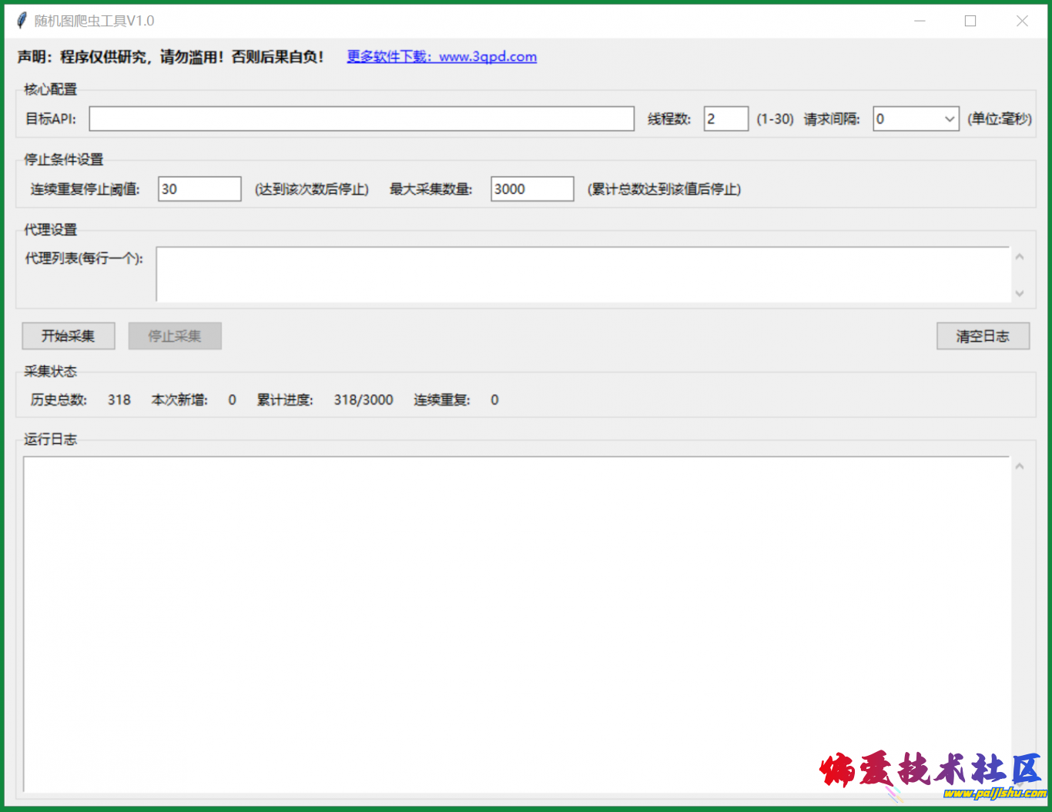Select the 最大采集数量 field showing 3000
1052x812 pixels.
point(532,189)
